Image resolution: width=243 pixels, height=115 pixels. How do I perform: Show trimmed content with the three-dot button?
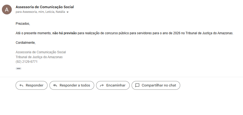19,69
